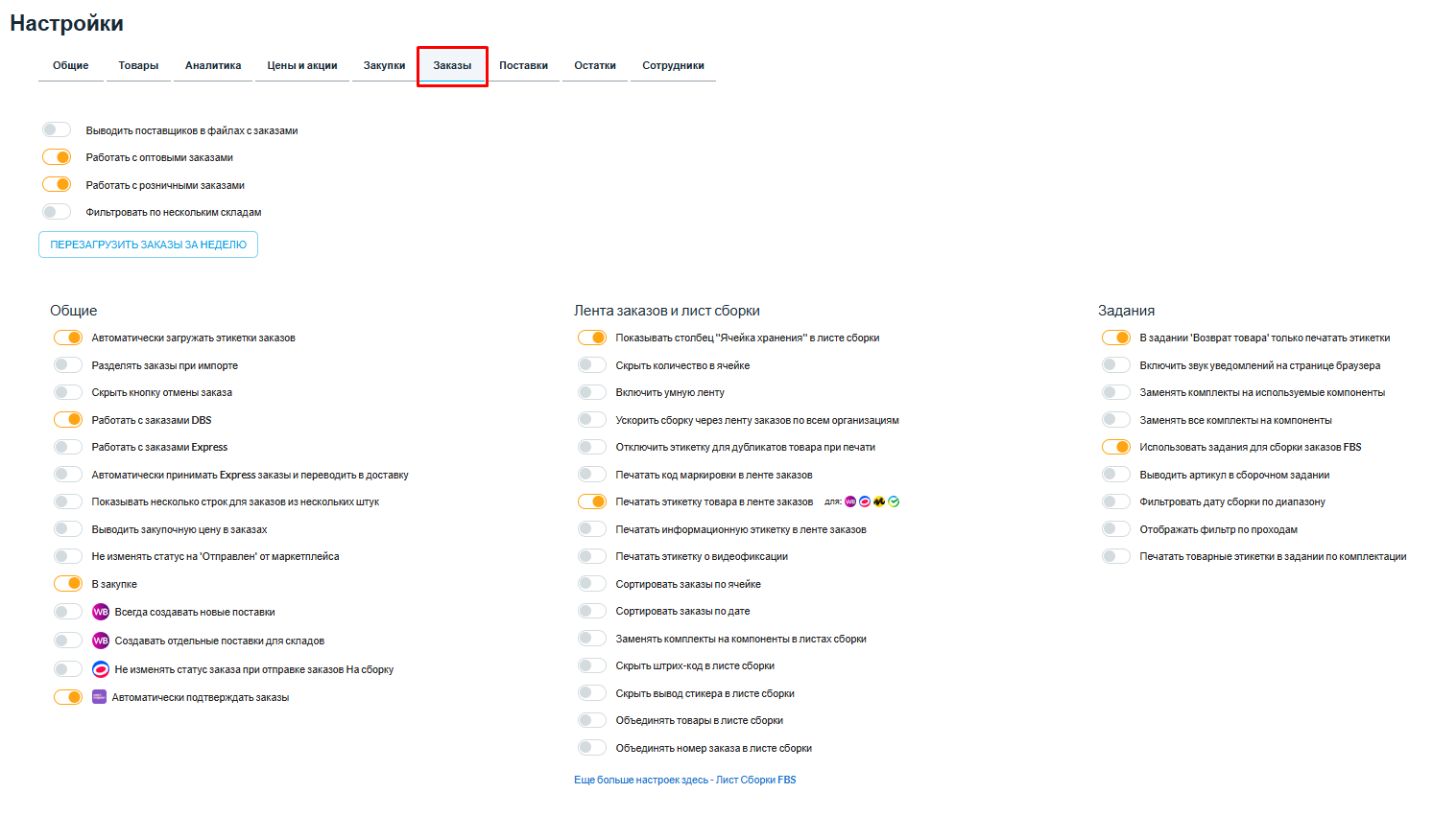Click the purple marketplace icon beside "Автоматически подтверждать заказы"
1433x816 pixels.
pos(99,697)
